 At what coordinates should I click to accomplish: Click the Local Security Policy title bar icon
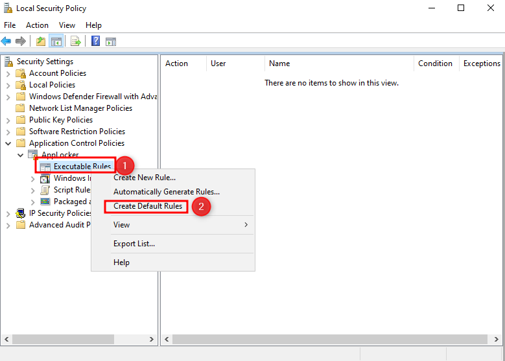[x=8, y=8]
